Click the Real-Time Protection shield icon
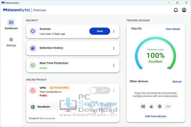191x127 pixels. pyautogui.click(x=33, y=65)
